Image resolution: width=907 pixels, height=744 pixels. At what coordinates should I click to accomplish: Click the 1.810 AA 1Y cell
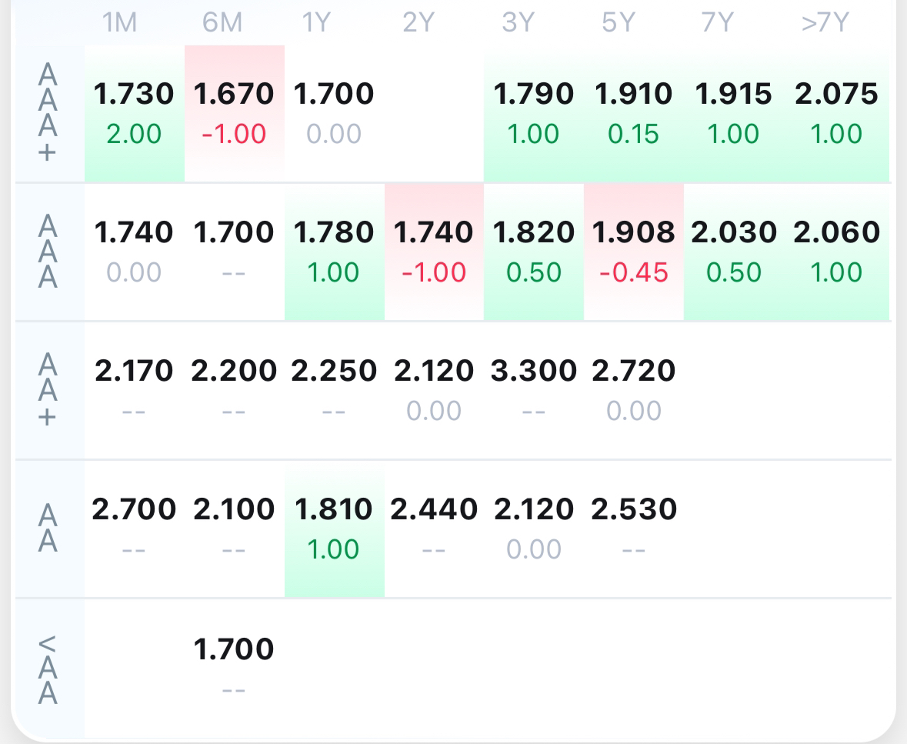pyautogui.click(x=335, y=529)
